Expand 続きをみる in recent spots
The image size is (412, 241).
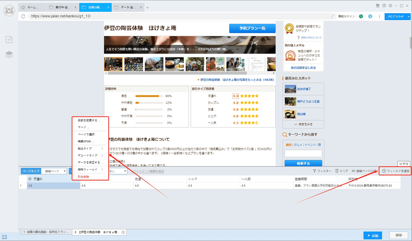[x=303, y=124]
